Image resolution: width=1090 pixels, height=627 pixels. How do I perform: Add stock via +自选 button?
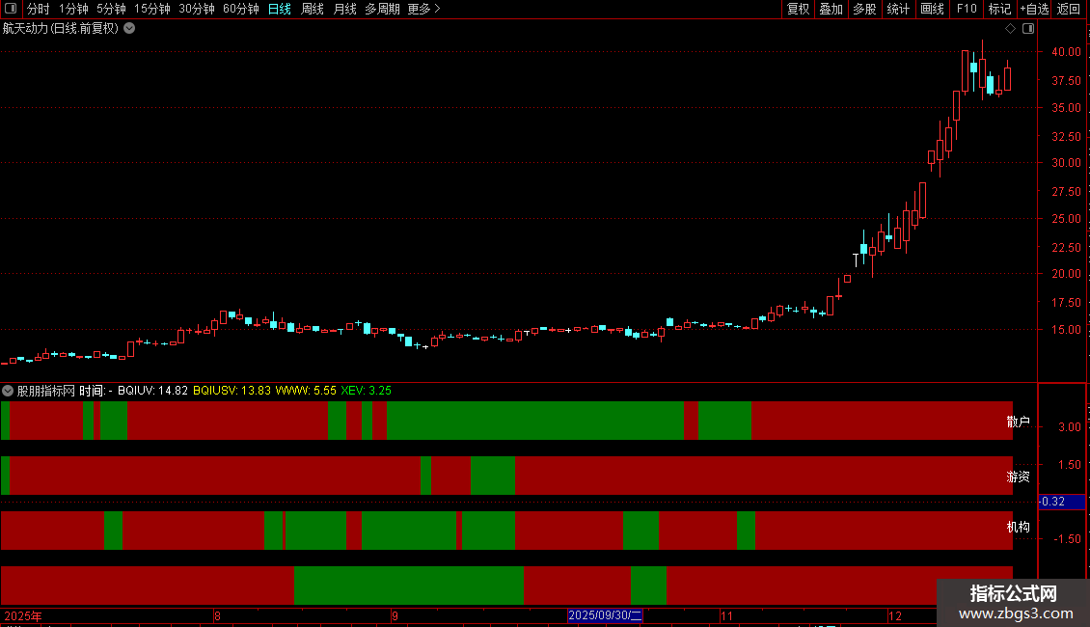pyautogui.click(x=1034, y=9)
